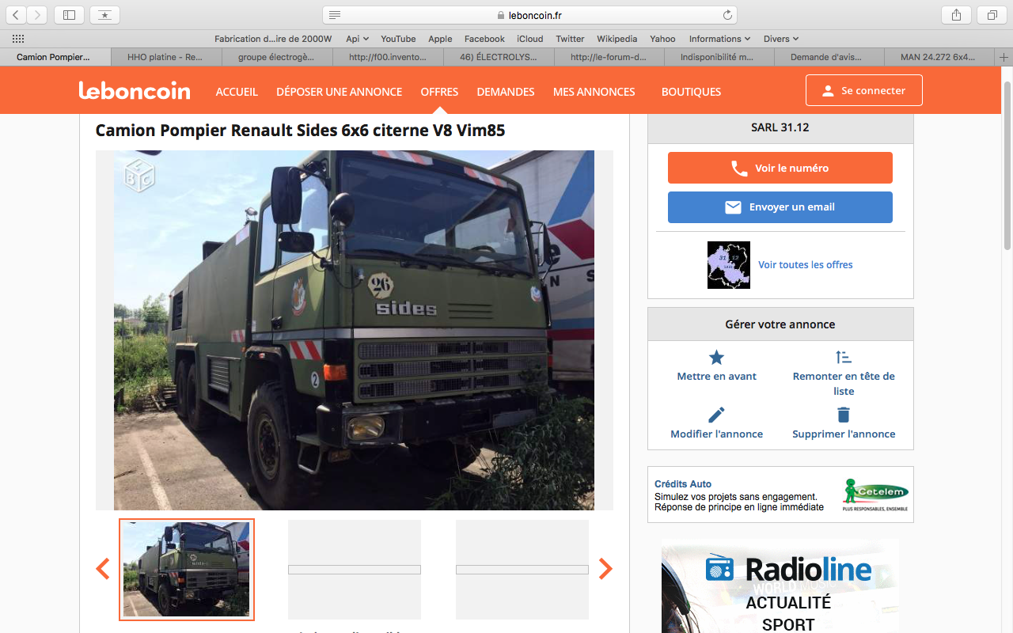Viewport: 1013px width, 633px height.
Task: Expand the Informations bookmarks folder
Action: point(719,39)
